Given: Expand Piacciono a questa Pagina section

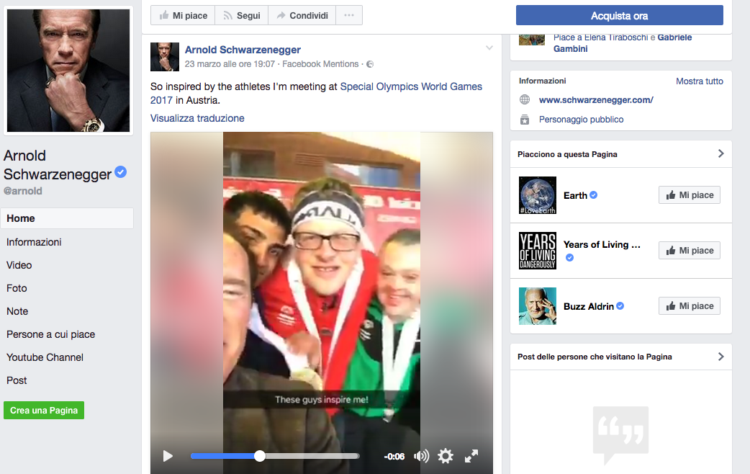Looking at the screenshot, I should click(720, 153).
